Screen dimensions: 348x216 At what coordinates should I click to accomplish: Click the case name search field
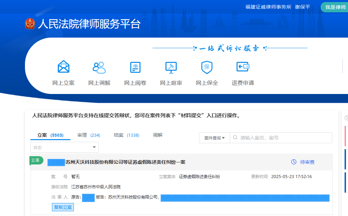(x=281, y=138)
